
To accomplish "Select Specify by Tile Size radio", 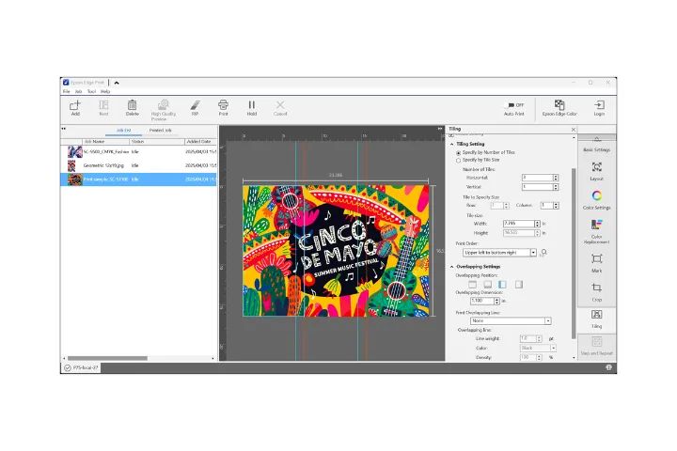I will click(459, 160).
